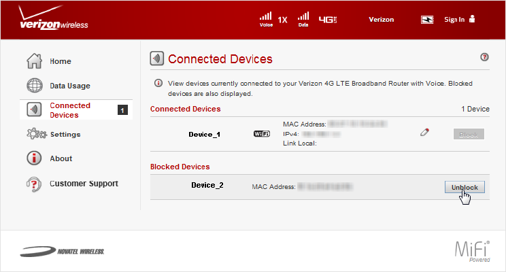Viewport: 506px width, 272px height.
Task: Click the Home house icon
Action: coord(34,61)
